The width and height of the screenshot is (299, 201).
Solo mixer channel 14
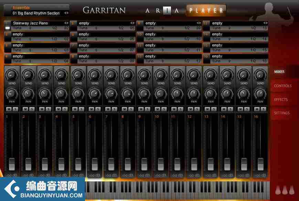tap(230, 109)
